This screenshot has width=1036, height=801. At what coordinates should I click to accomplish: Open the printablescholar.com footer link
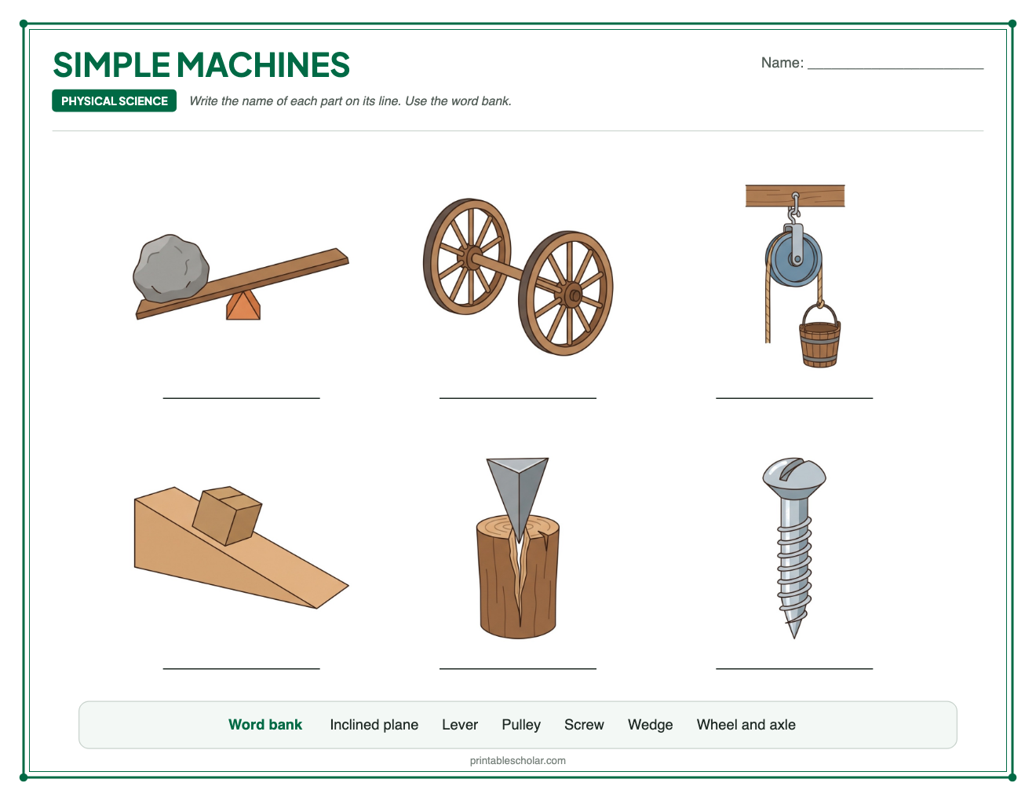(518, 760)
